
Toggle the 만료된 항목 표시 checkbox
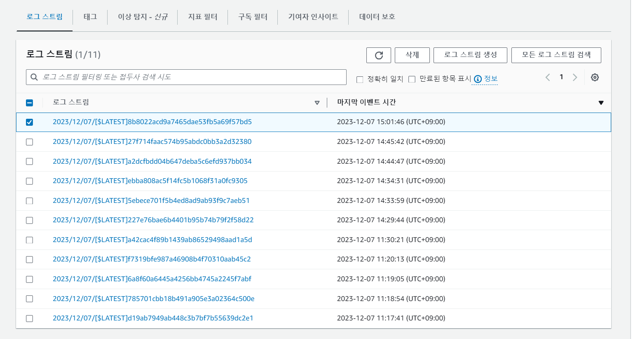click(x=412, y=80)
